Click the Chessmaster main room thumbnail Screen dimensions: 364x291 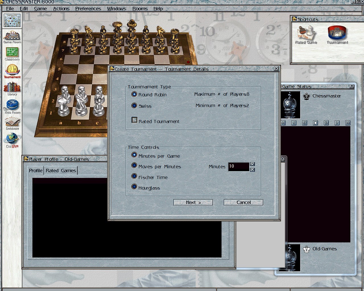pyautogui.click(x=12, y=20)
